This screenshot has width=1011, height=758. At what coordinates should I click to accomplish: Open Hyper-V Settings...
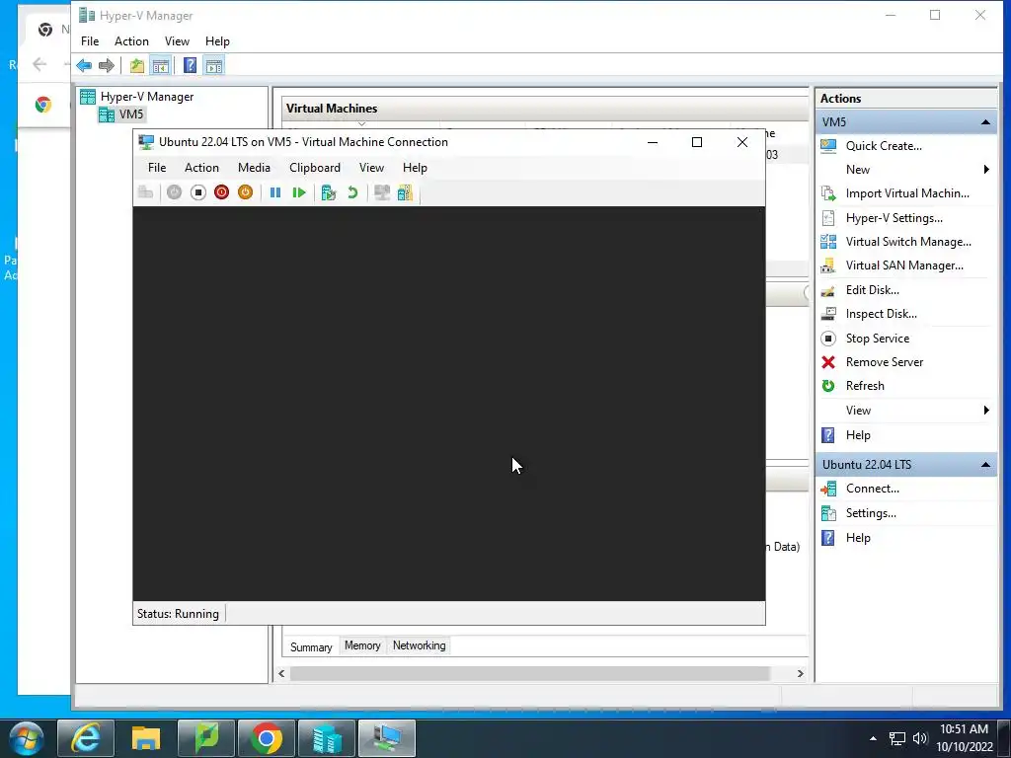click(x=894, y=218)
